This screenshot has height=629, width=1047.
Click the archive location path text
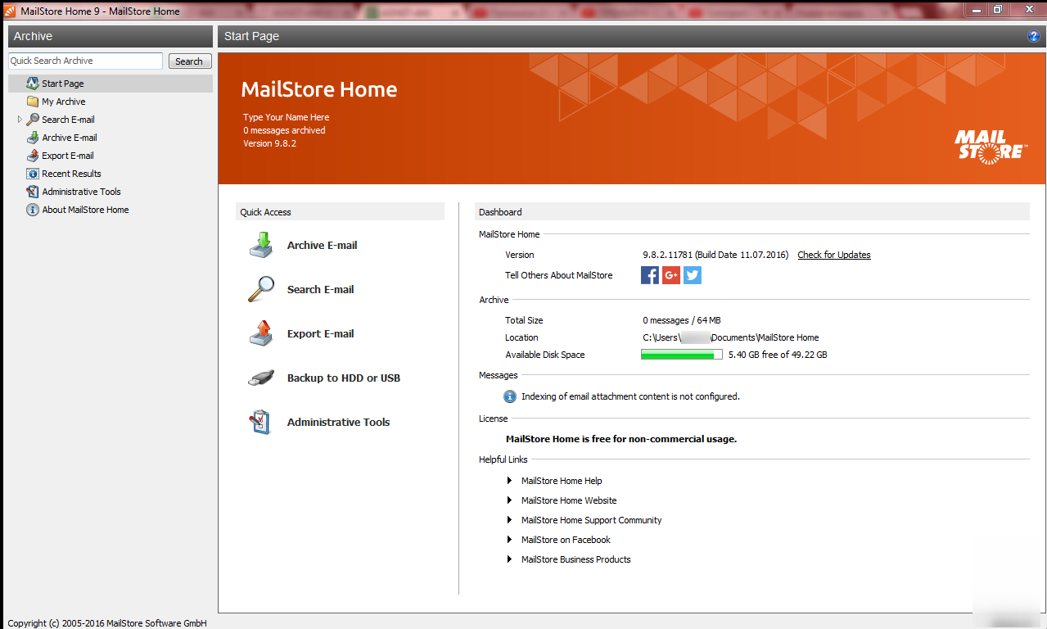(730, 337)
